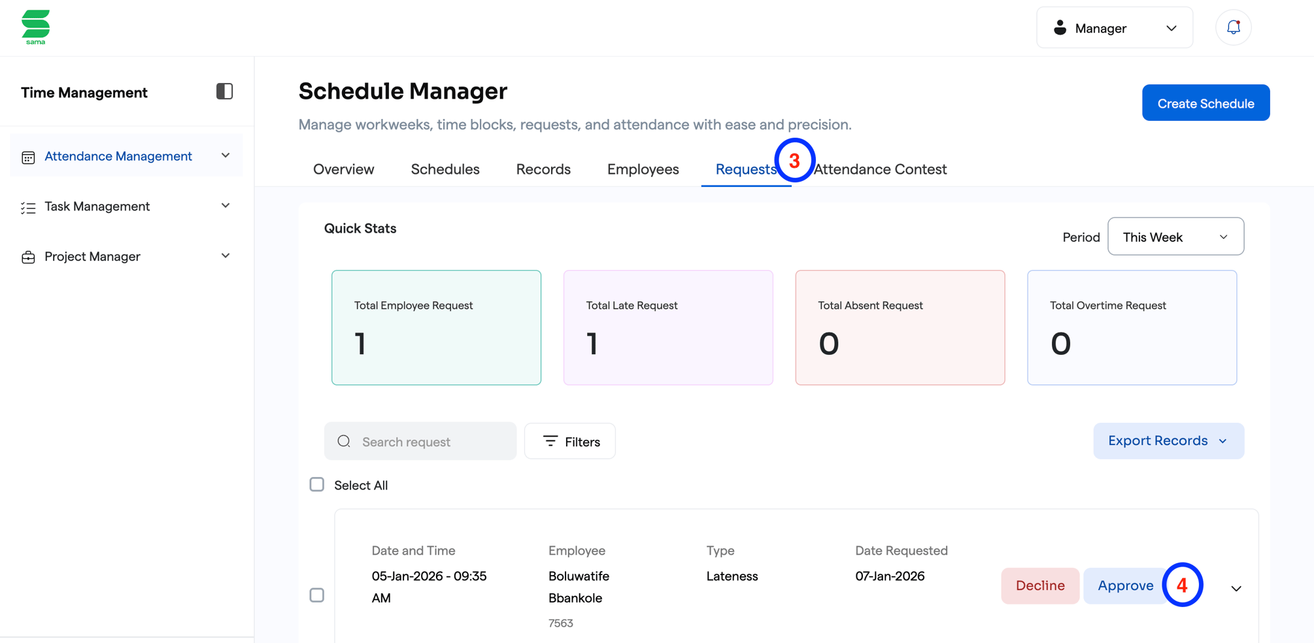This screenshot has height=643, width=1314.
Task: Click the Task Management list icon
Action: pyautogui.click(x=28, y=207)
